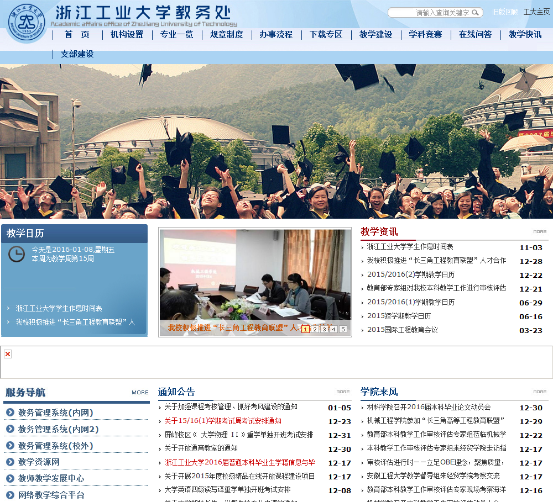The height and width of the screenshot is (502, 553).
Task: Open 教务管理系统(内网2) link
Action: click(x=58, y=429)
